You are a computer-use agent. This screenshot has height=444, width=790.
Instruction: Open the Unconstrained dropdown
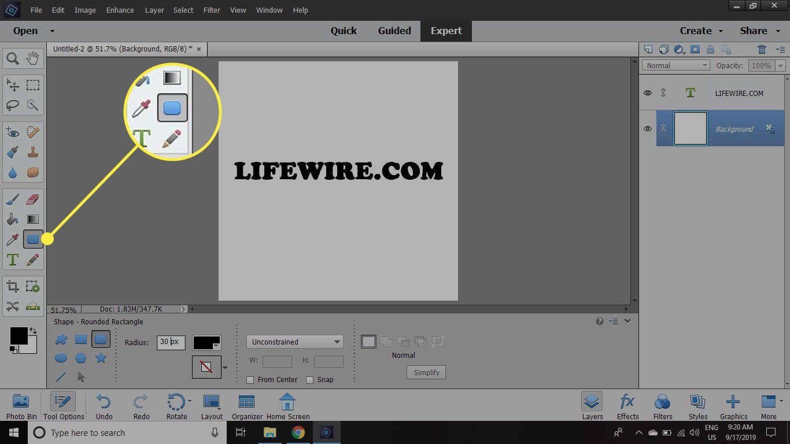pos(295,342)
